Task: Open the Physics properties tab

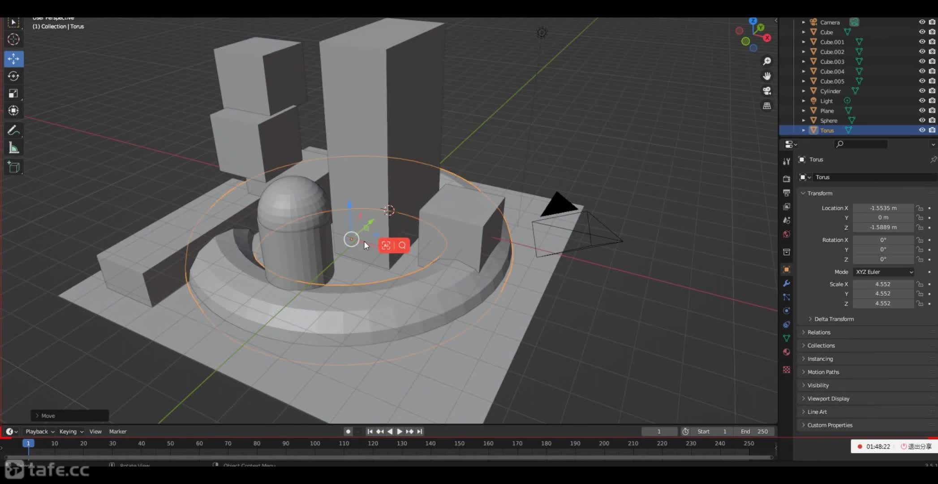Action: 786,311
